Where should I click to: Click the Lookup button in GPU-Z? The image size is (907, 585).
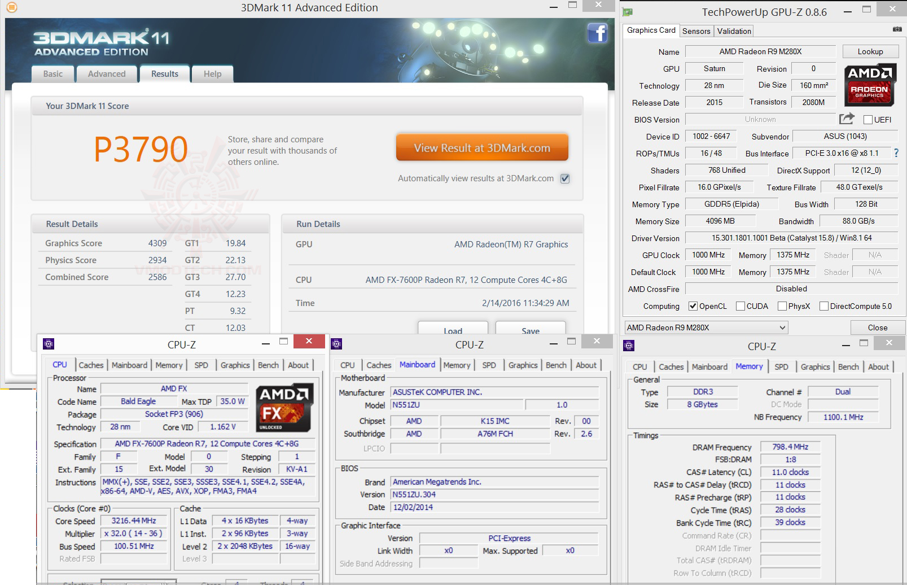coord(870,51)
